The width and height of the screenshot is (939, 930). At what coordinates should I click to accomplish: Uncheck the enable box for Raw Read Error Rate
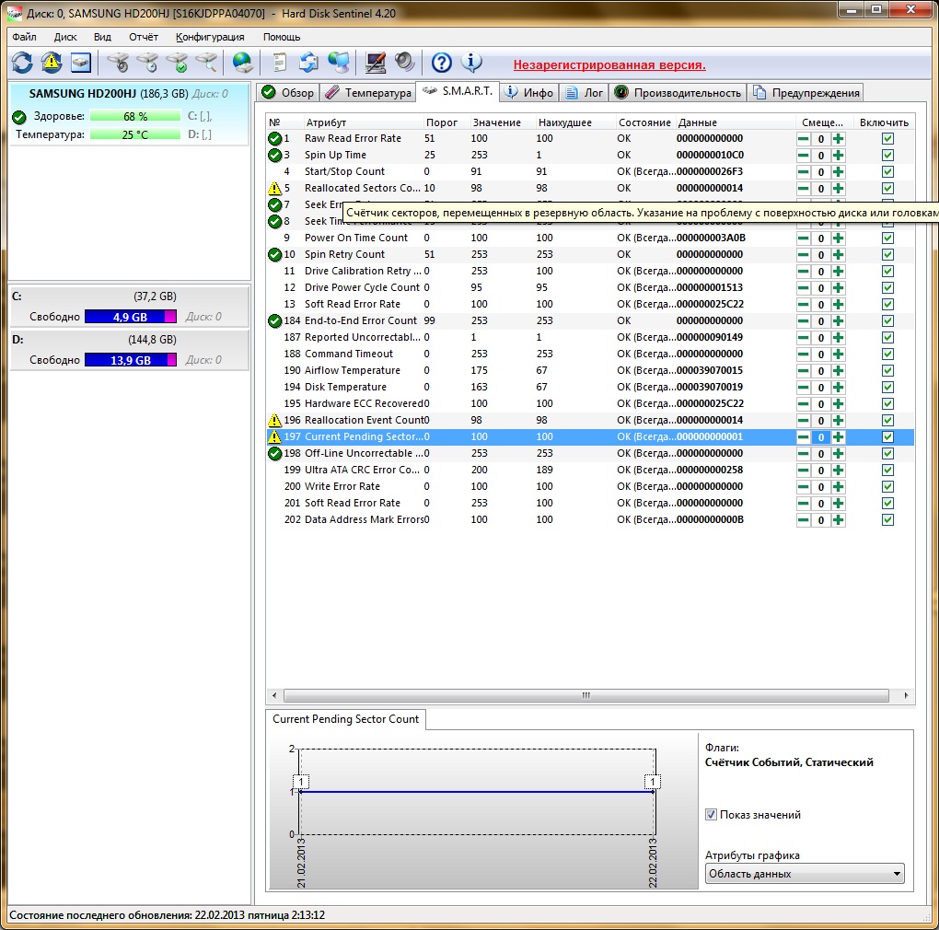tap(887, 139)
